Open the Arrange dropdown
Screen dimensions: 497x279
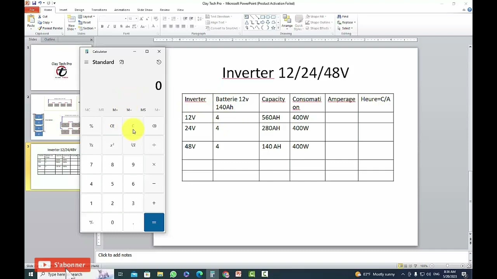point(287,22)
